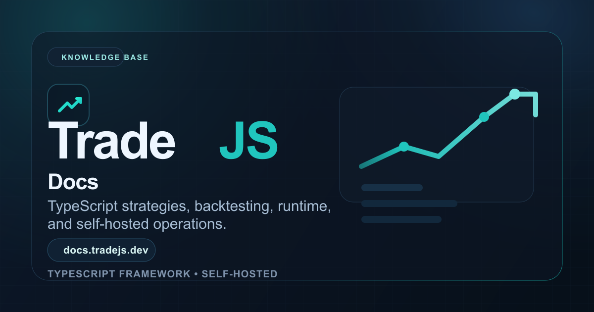Open the docs.tradejs.dev link pill

coord(101,250)
